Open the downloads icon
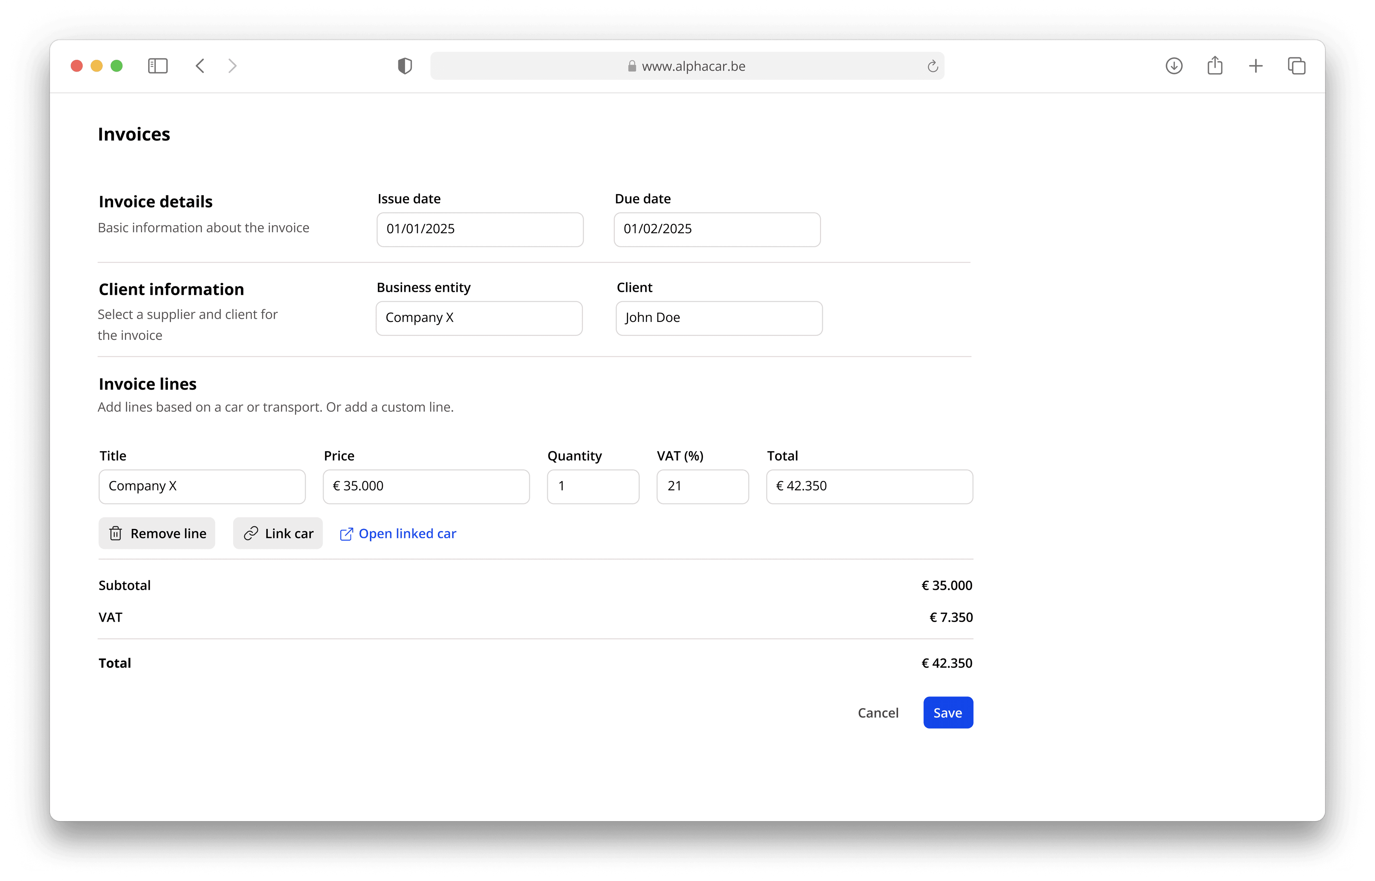The image size is (1375, 881). tap(1174, 66)
